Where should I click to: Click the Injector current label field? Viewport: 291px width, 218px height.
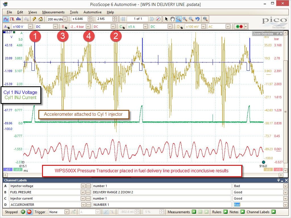tap(45, 198)
